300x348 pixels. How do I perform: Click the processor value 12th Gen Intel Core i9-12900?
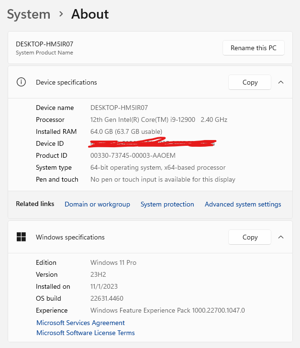(159, 120)
